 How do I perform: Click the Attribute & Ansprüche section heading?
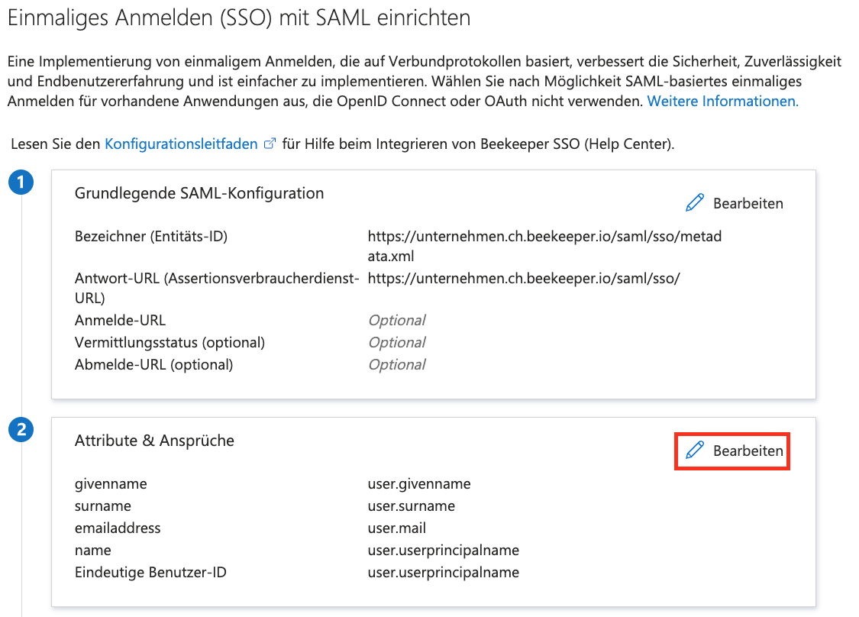pyautogui.click(x=154, y=441)
